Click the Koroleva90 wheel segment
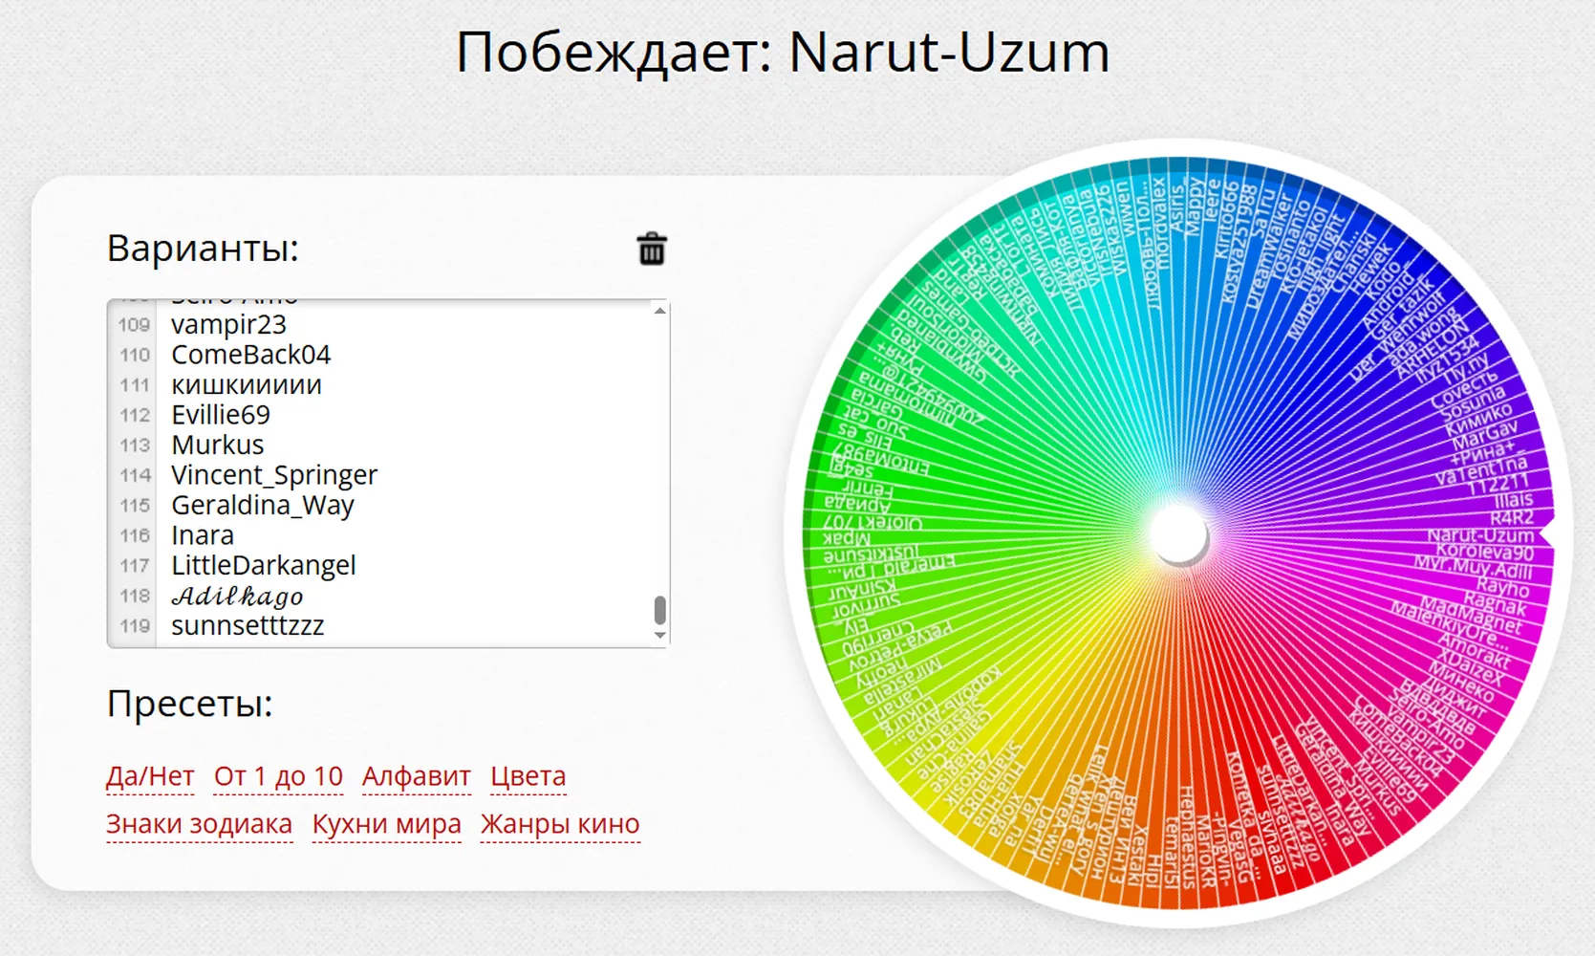1595x956 pixels. [1484, 553]
